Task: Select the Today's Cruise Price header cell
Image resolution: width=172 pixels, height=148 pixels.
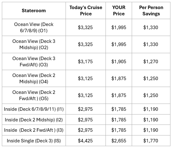Action: pos(86,11)
